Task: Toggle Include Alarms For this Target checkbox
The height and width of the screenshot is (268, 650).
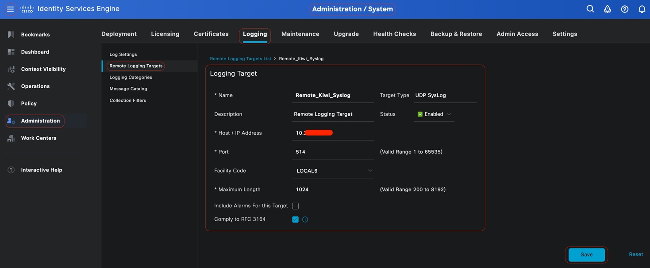Action: (296, 206)
